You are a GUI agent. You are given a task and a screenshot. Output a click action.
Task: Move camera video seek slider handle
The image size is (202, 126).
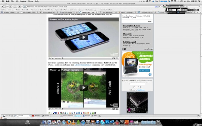point(63,109)
